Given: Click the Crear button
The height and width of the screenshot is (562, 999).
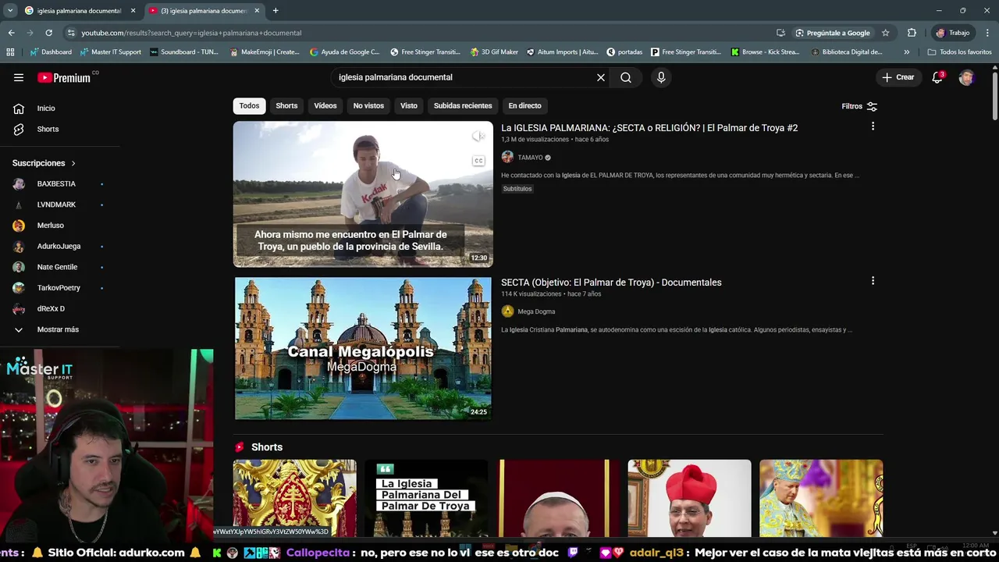Looking at the screenshot, I should 898,77.
